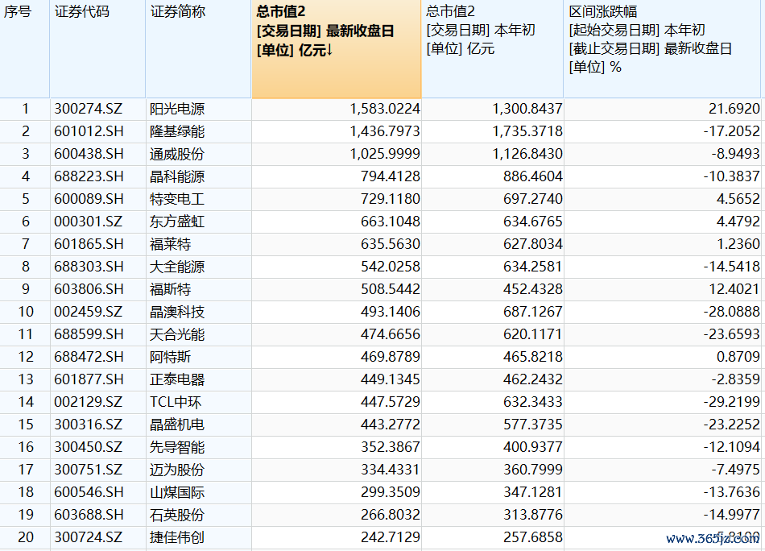The image size is (765, 551).
Task: Click change value -17.2052
Action: (x=732, y=131)
